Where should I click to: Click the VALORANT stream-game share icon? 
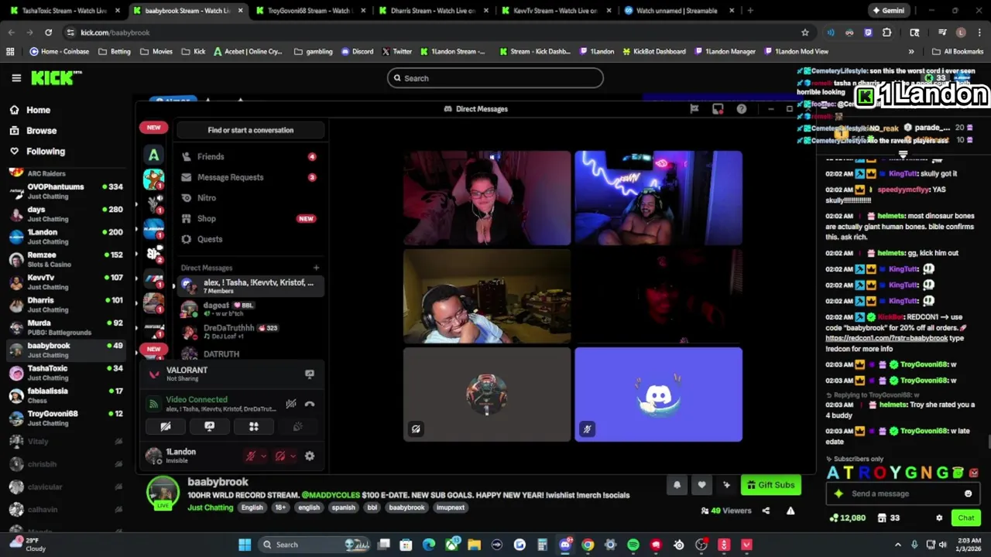coord(310,374)
